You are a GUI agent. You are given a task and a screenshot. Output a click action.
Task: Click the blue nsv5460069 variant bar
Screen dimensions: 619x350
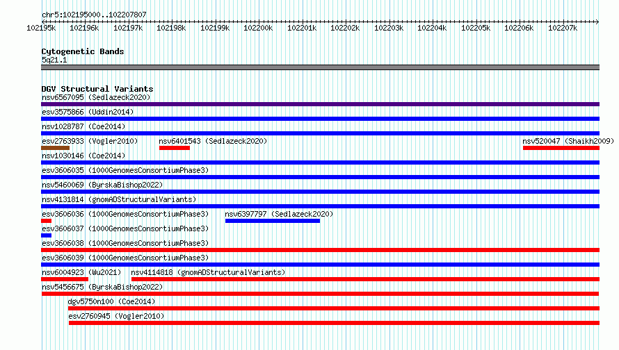(x=320, y=192)
